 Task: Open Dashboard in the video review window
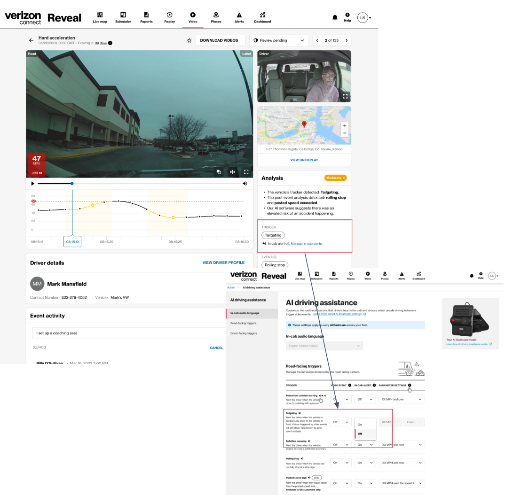[262, 17]
